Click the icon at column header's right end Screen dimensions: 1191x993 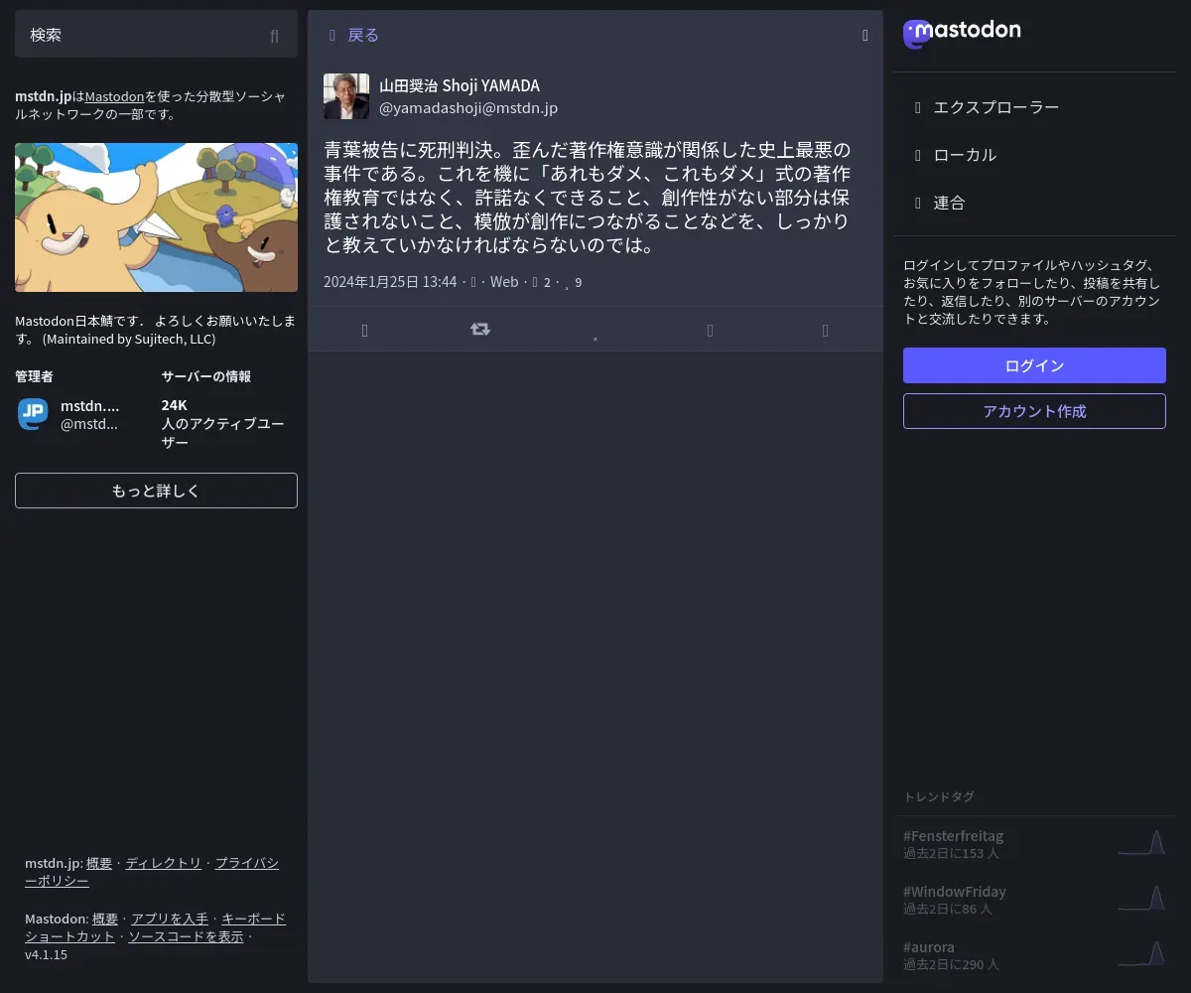[864, 36]
